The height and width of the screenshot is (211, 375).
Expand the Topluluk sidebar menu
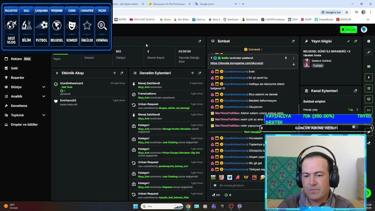[x=24, y=115]
